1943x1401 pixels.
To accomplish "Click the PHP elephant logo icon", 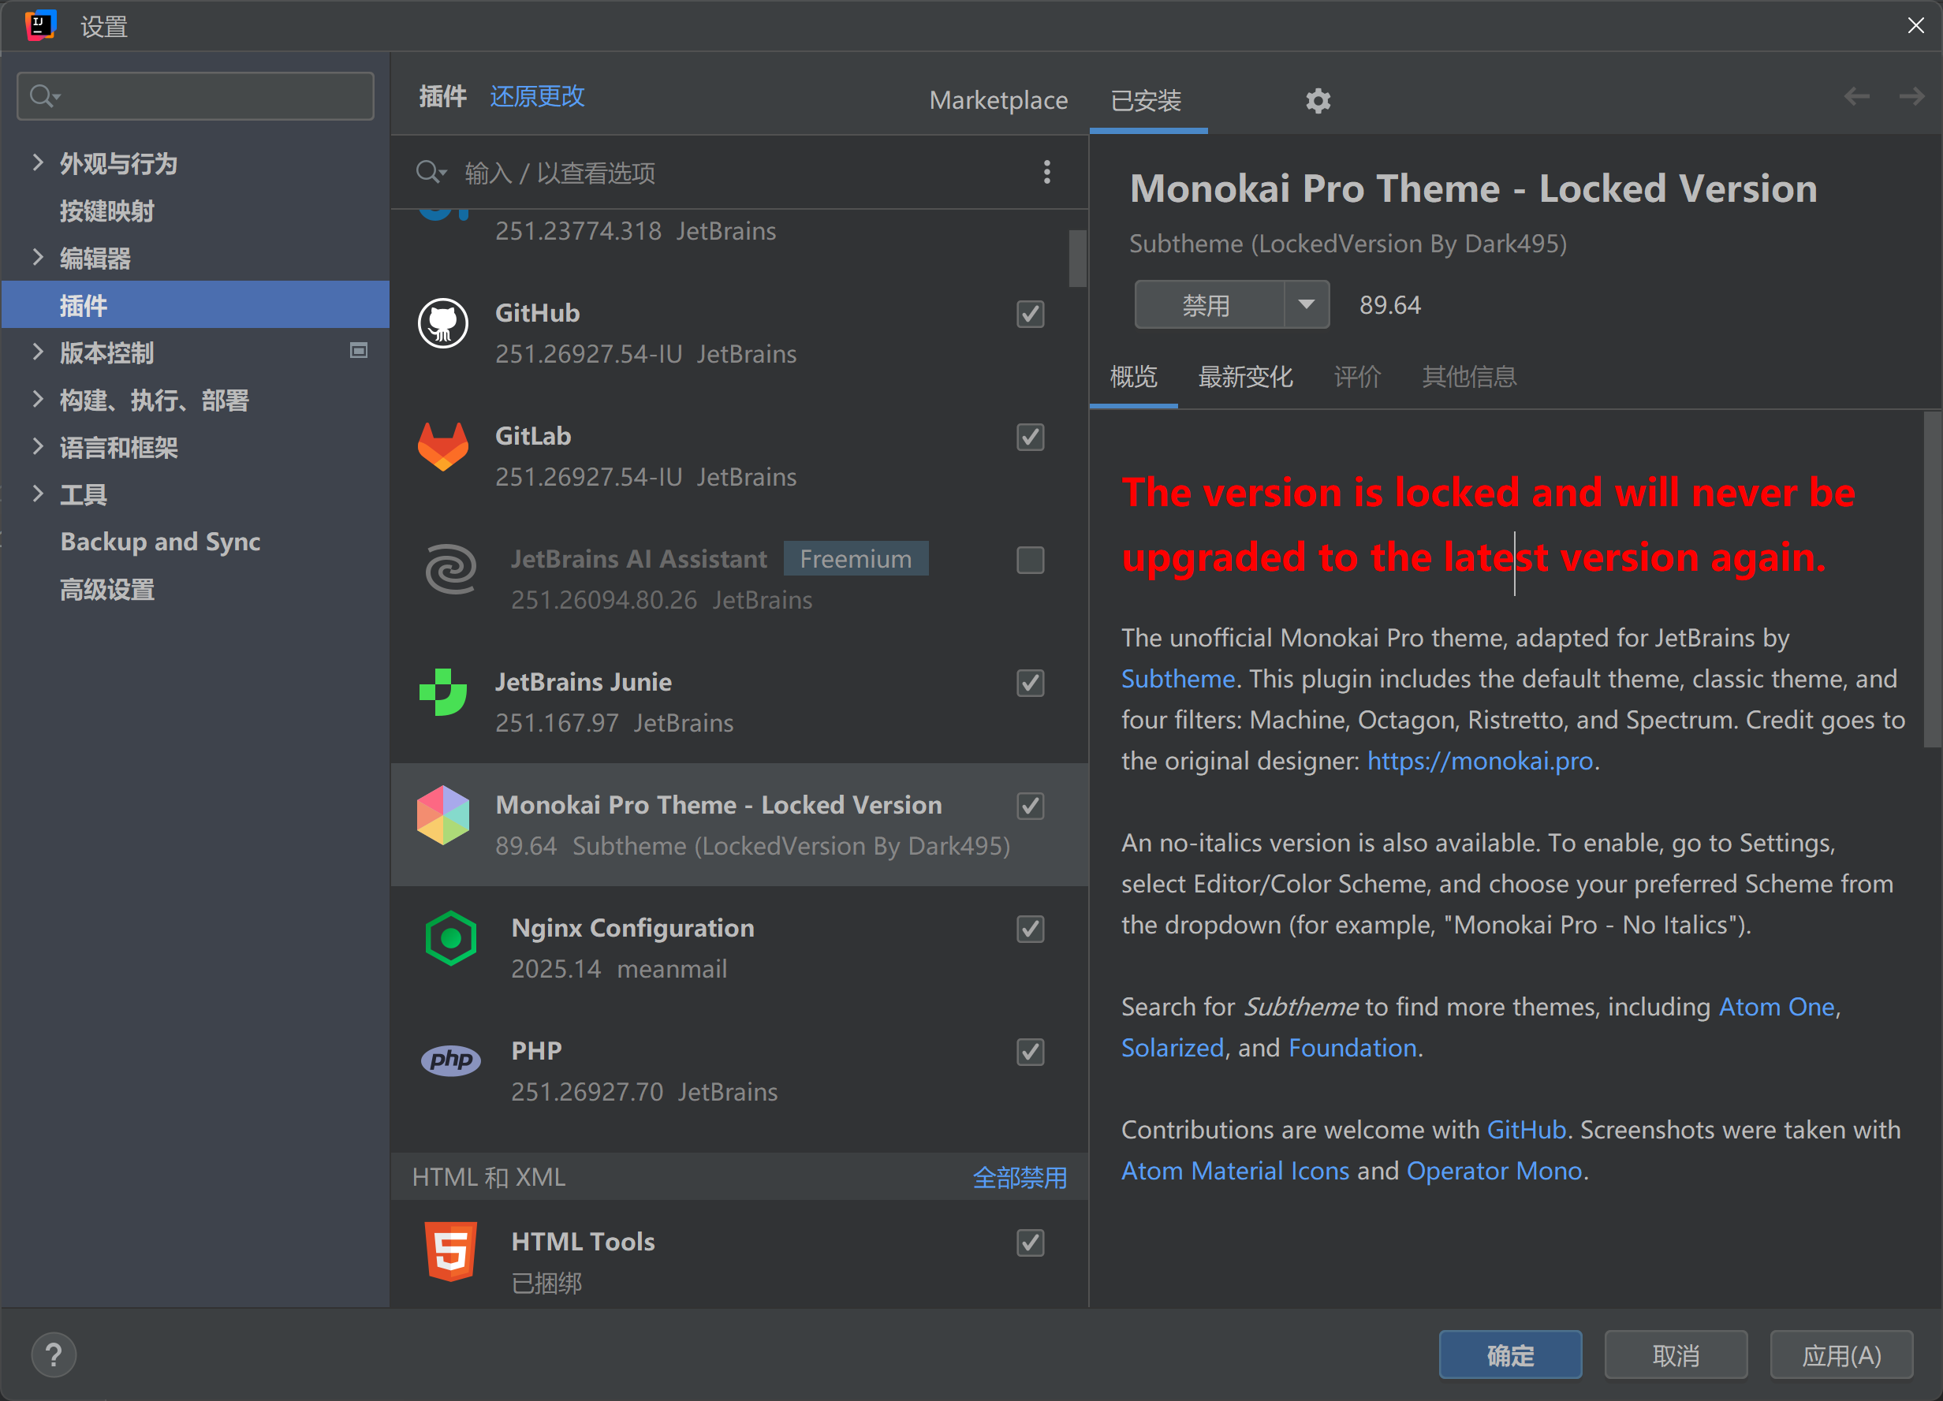I will click(x=450, y=1060).
